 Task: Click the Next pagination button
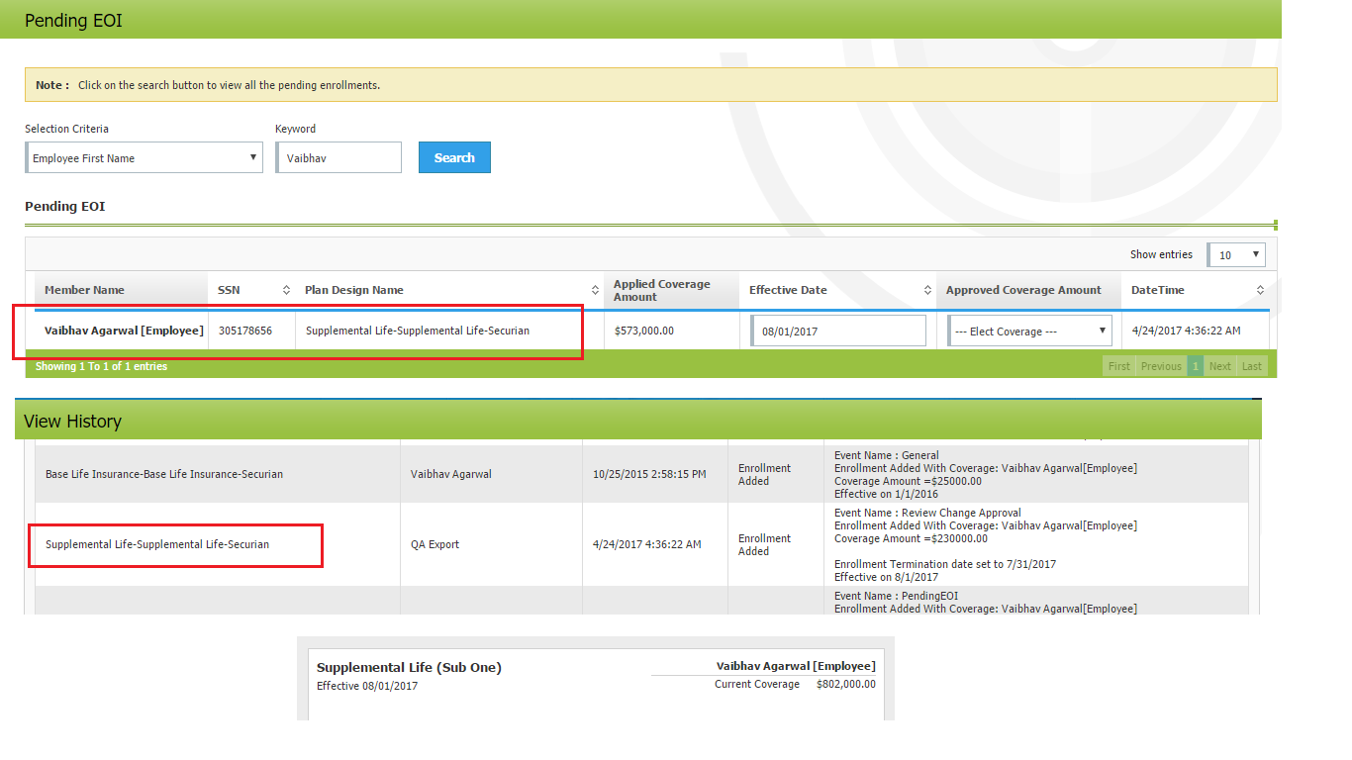pyautogui.click(x=1220, y=366)
